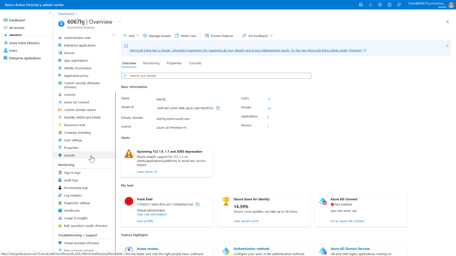Collapse the resource menu with double chevron
This screenshot has height=256, width=456.
[114, 35]
